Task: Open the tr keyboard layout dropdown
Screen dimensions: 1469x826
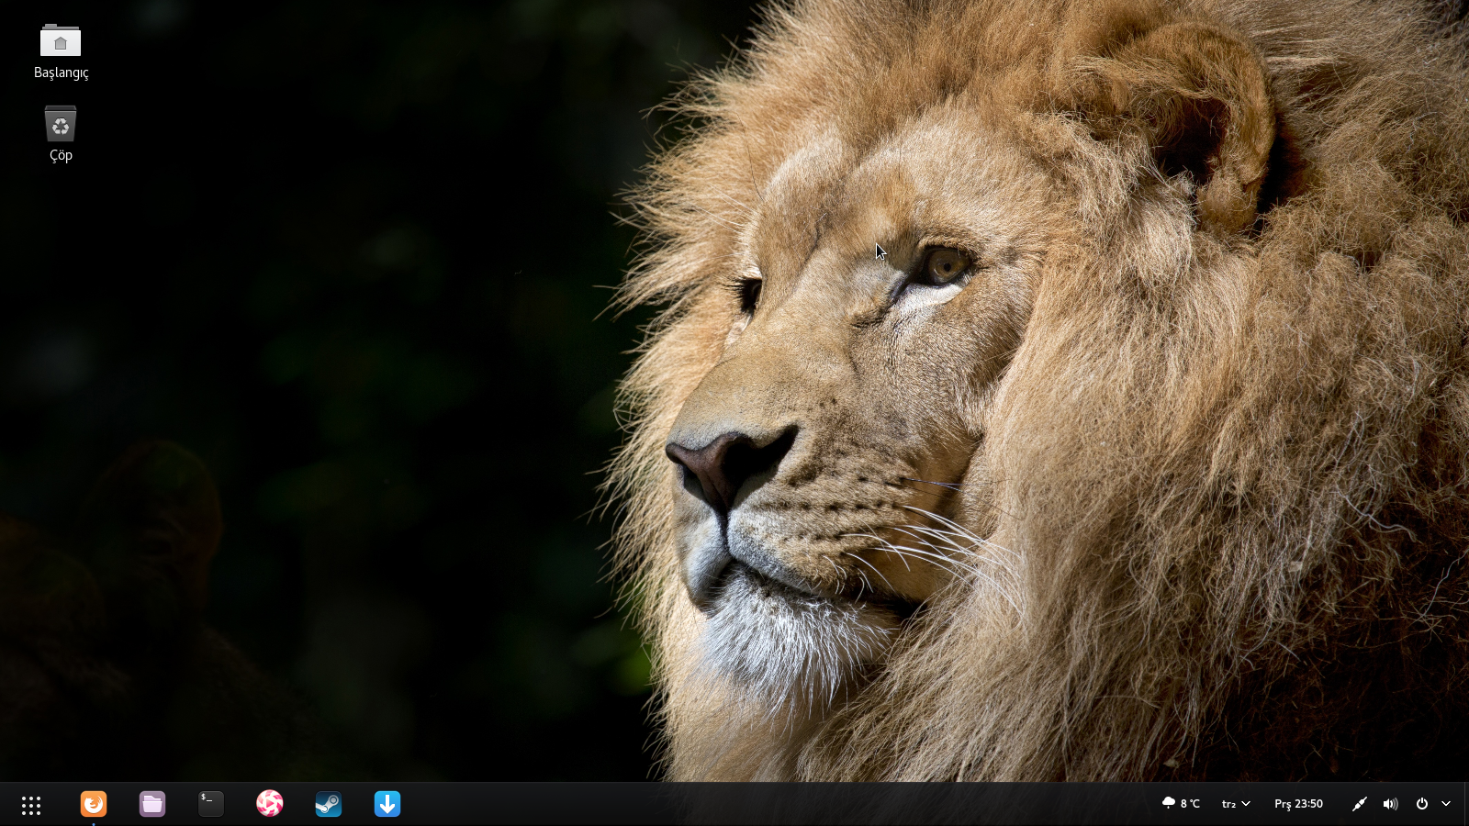Action: point(1236,804)
